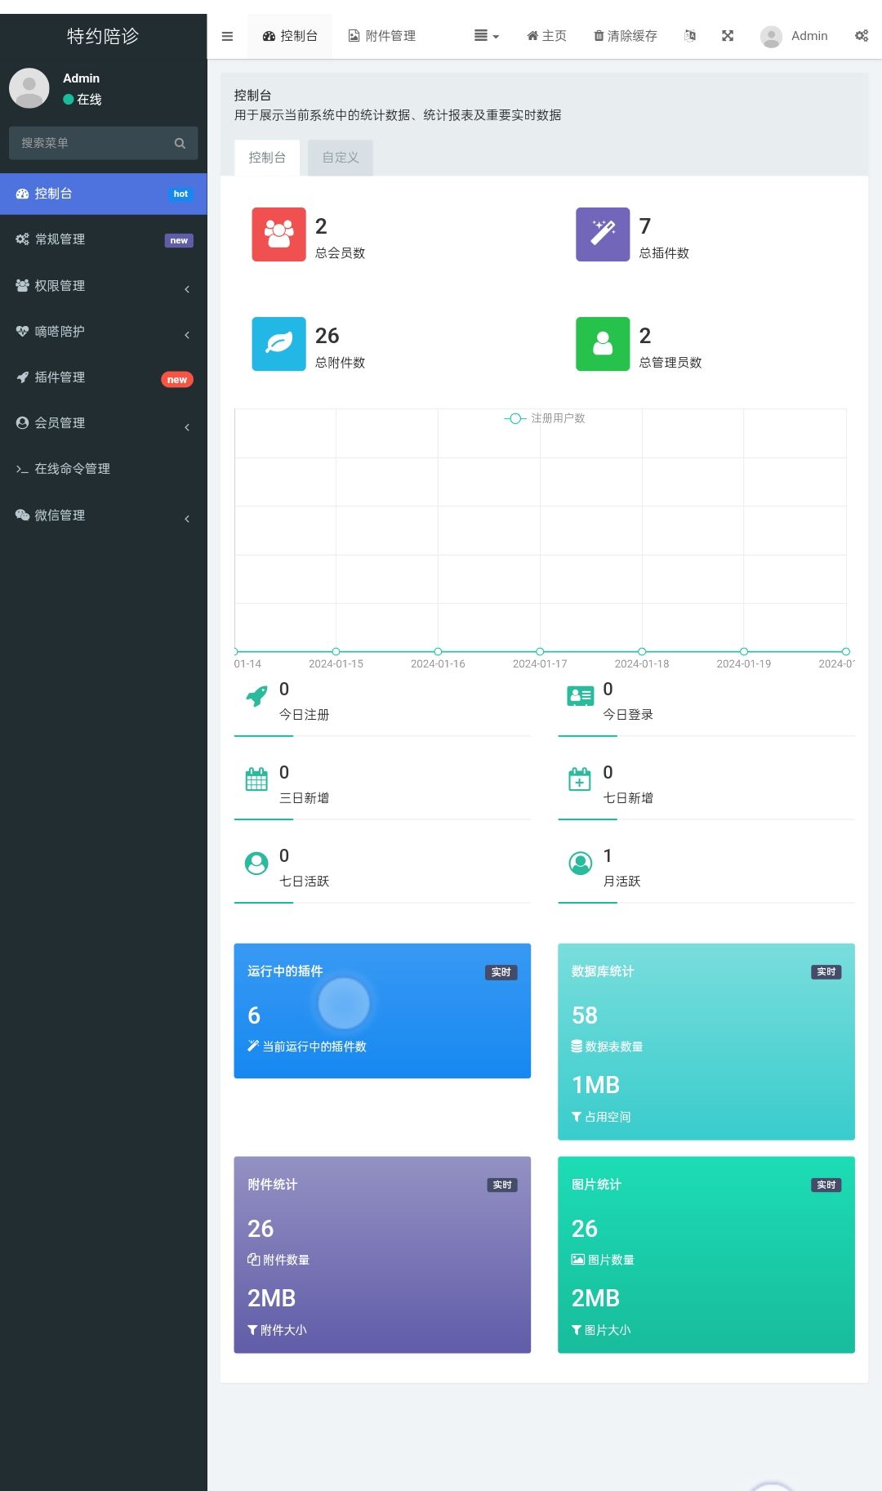Click the 清除缓存 button

[x=626, y=36]
